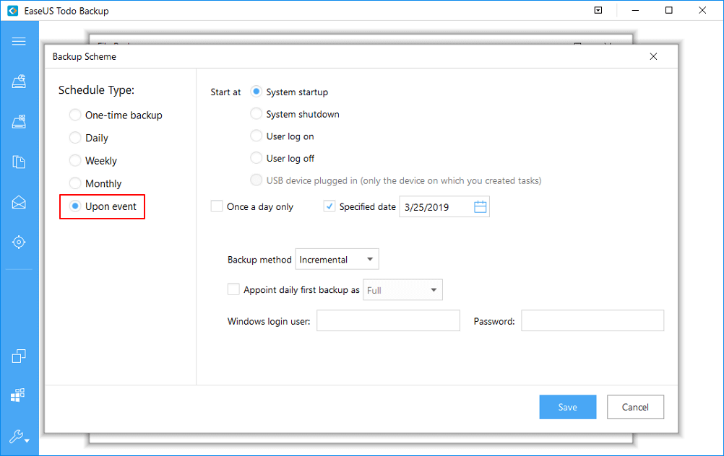Open the Smart Backup target icon
Image resolution: width=724 pixels, height=456 pixels.
pyautogui.click(x=19, y=242)
